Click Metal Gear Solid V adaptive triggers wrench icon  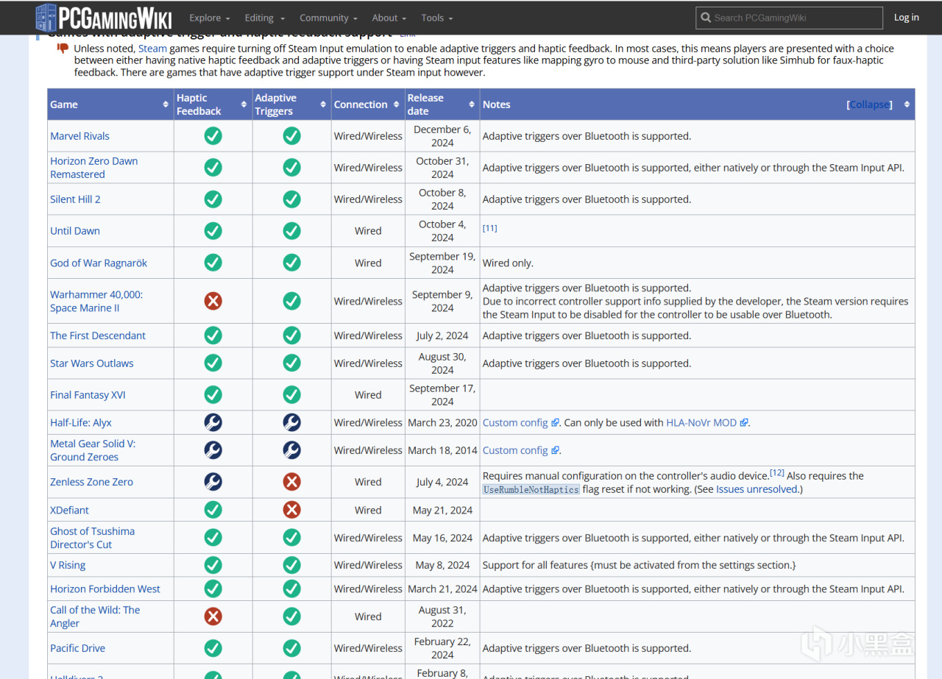292,450
